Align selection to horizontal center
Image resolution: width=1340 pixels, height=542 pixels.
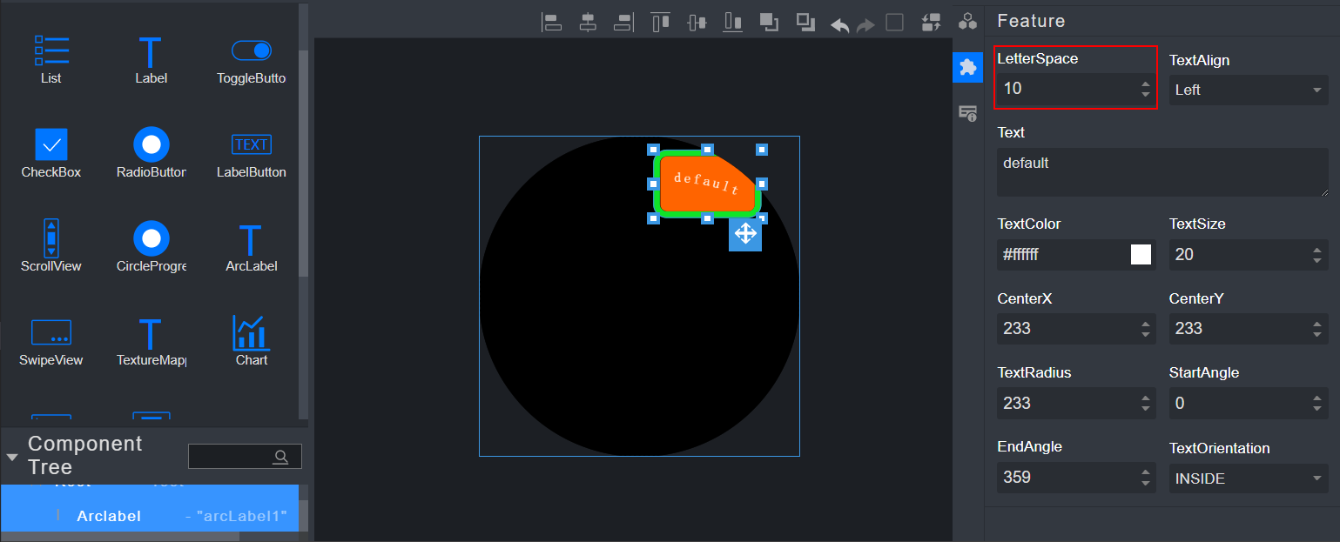click(x=589, y=23)
